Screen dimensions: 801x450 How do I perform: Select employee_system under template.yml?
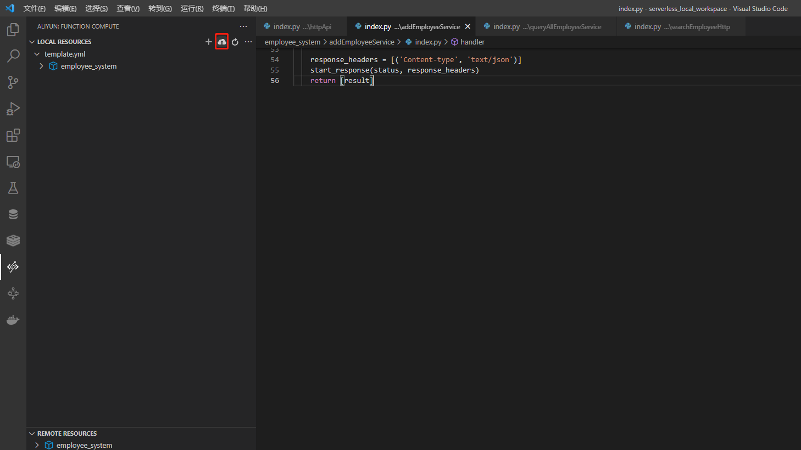(88, 66)
